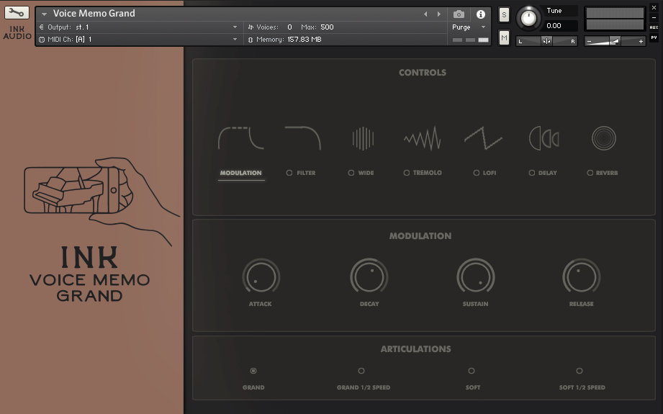663x414 pixels.
Task: Open the Purge dropdown menu
Action: point(469,27)
